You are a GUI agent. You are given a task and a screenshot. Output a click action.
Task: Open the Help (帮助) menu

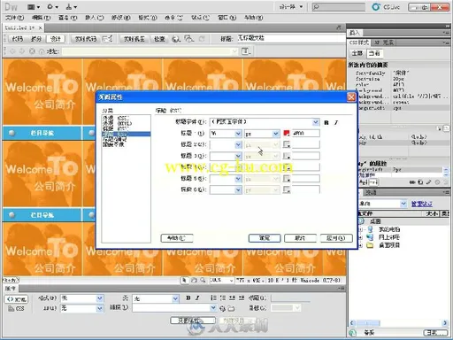[253, 18]
